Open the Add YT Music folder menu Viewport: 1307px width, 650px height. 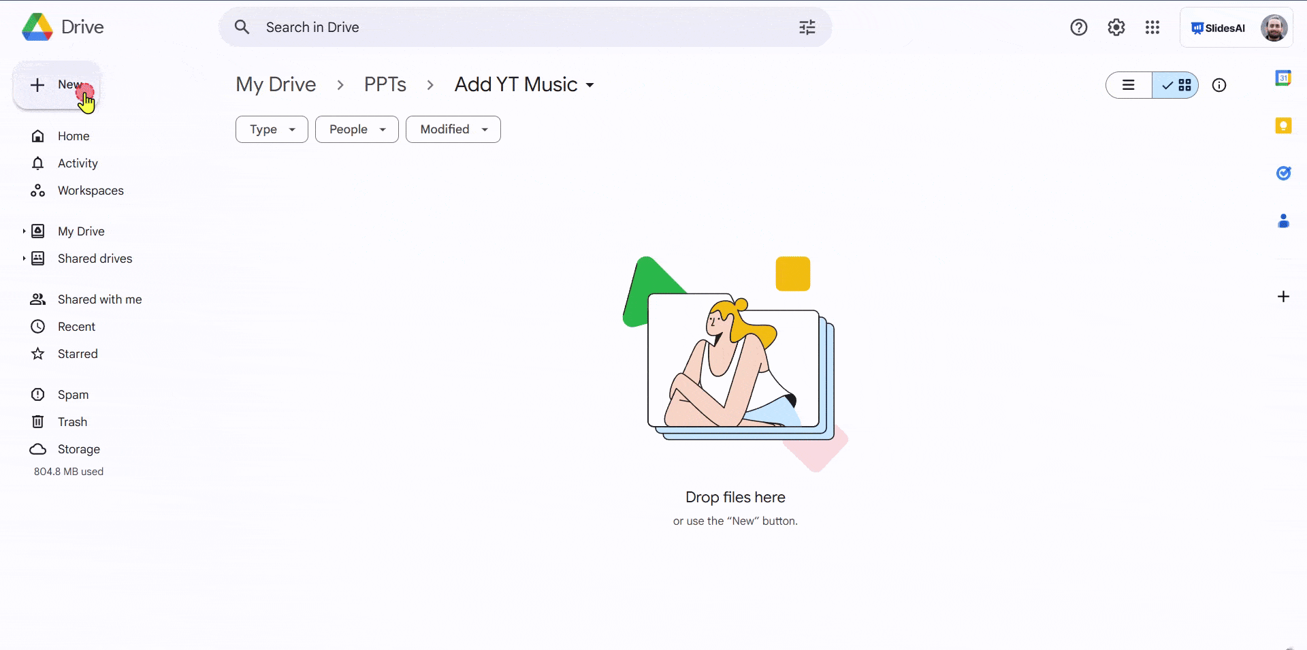point(588,84)
